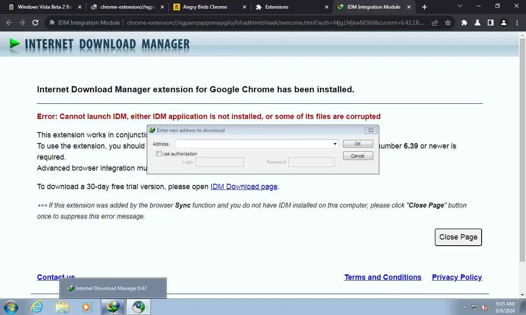Open Chrome Labs flask icon
Viewport: 526px width, 315px height.
(478, 23)
